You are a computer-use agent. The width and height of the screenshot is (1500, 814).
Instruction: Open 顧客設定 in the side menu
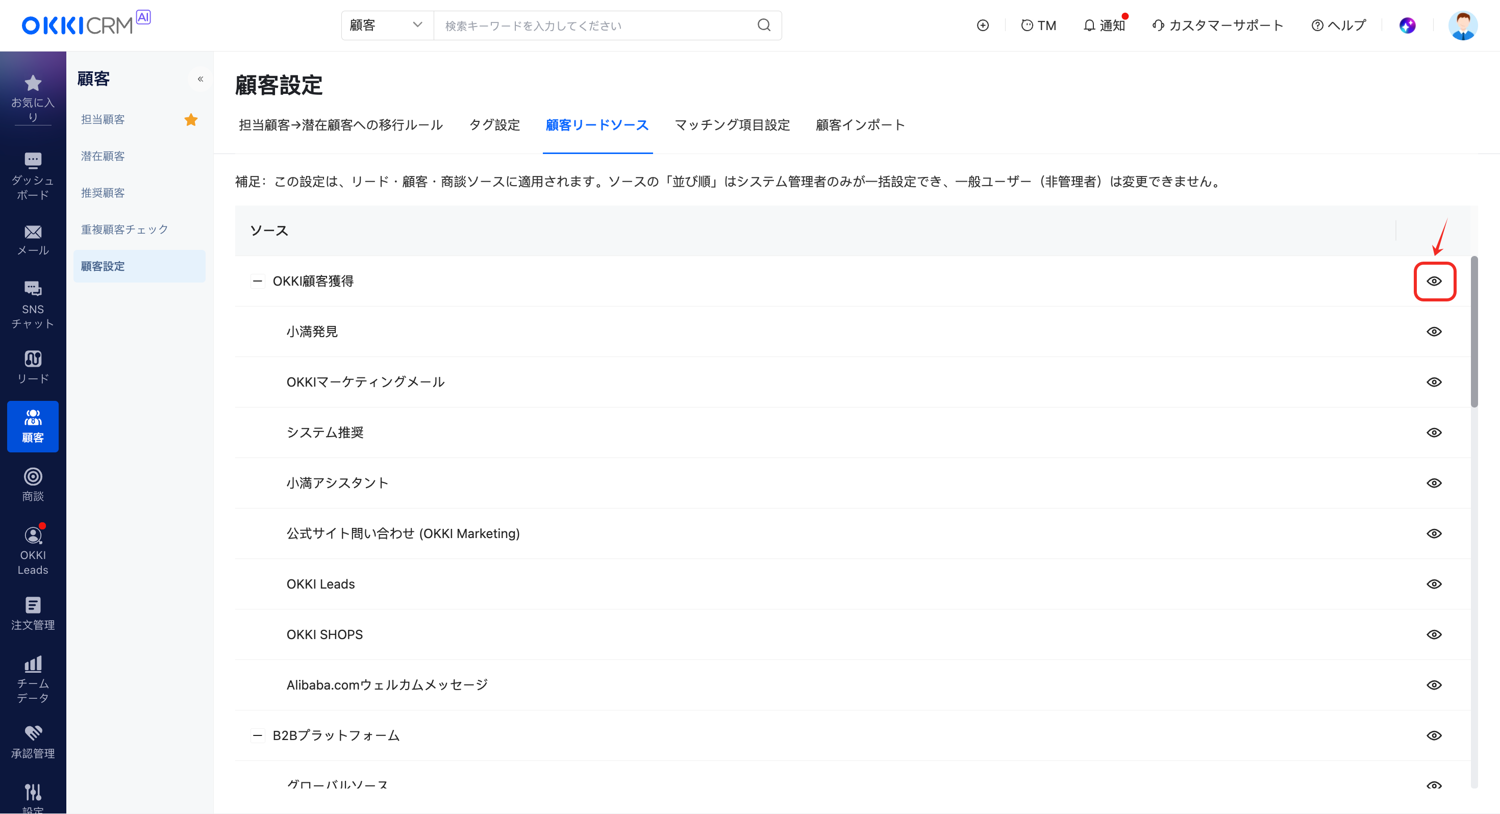click(139, 266)
